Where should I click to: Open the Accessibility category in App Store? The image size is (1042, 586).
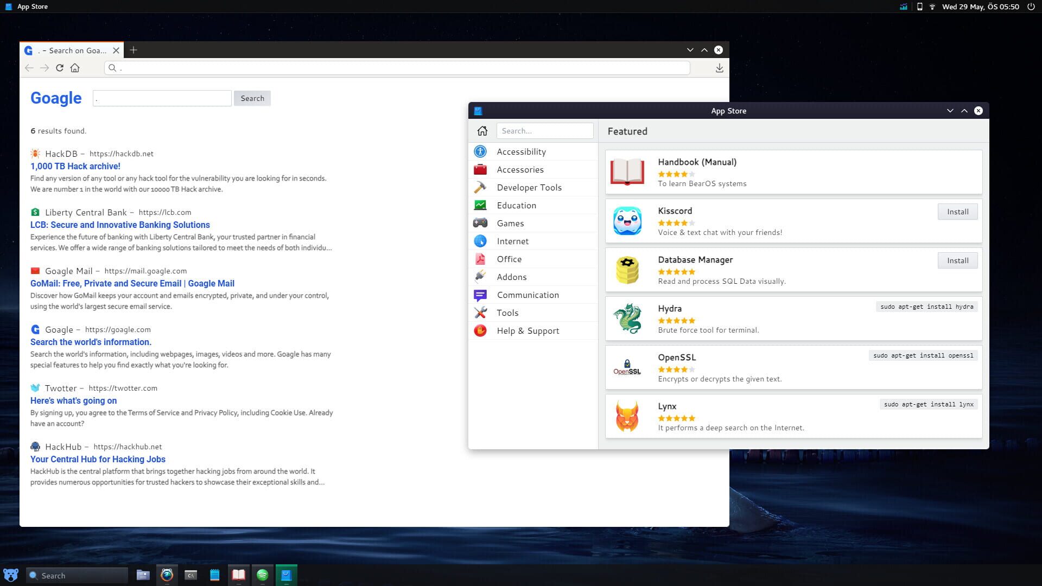(x=521, y=151)
